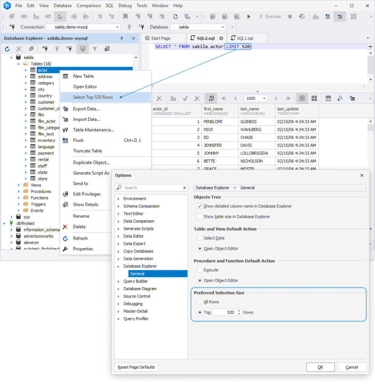The width and height of the screenshot is (375, 387).
Task: Enable Show table size in Database Explorer
Action: click(x=200, y=217)
